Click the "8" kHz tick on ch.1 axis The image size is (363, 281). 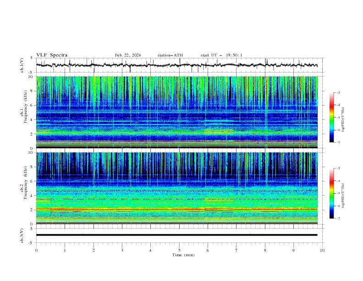pos(33,91)
